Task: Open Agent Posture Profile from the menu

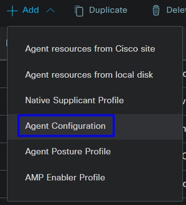Action: 68,152
